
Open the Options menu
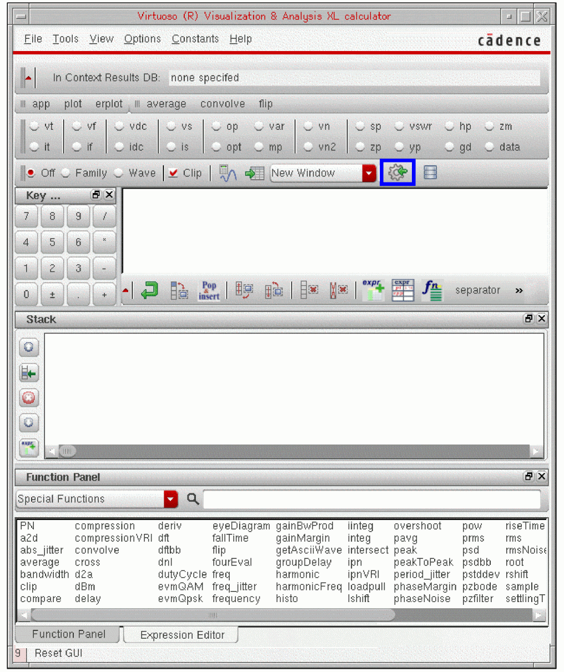pos(142,39)
